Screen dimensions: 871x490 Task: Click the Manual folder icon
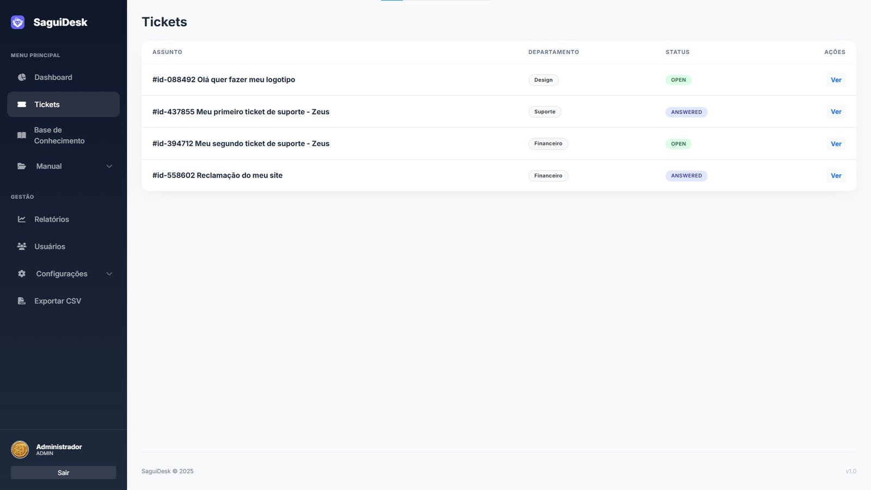(x=22, y=166)
